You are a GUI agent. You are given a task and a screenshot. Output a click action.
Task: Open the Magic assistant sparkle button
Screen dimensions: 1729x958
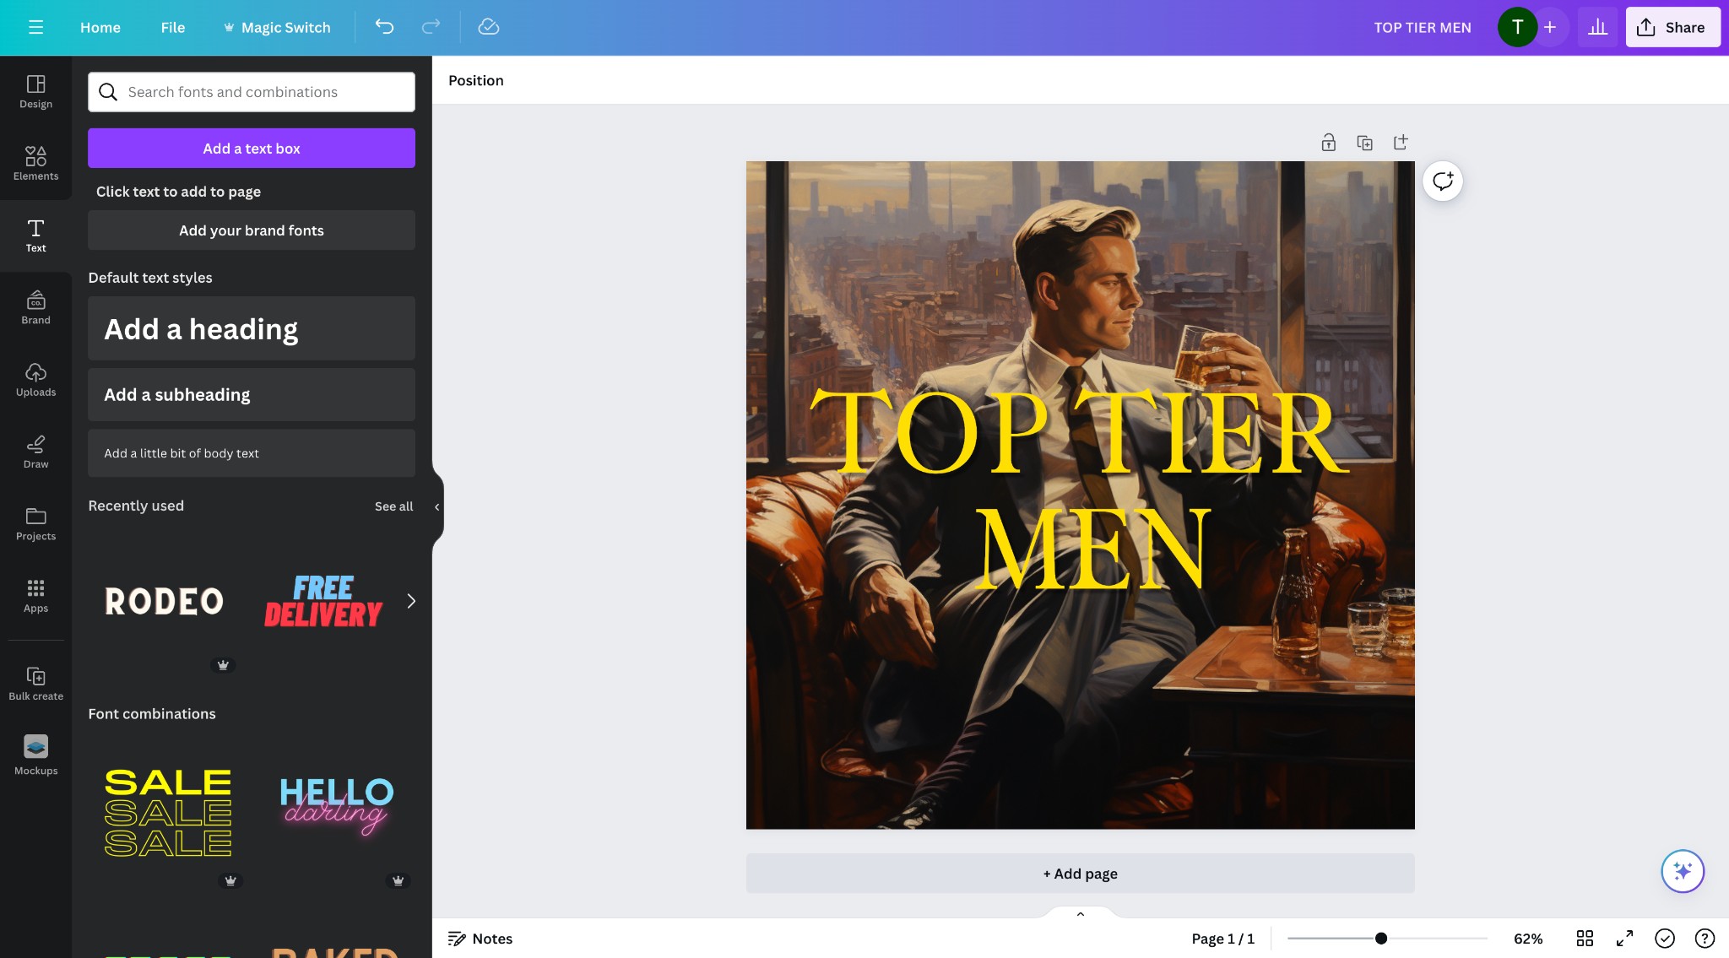point(1683,871)
